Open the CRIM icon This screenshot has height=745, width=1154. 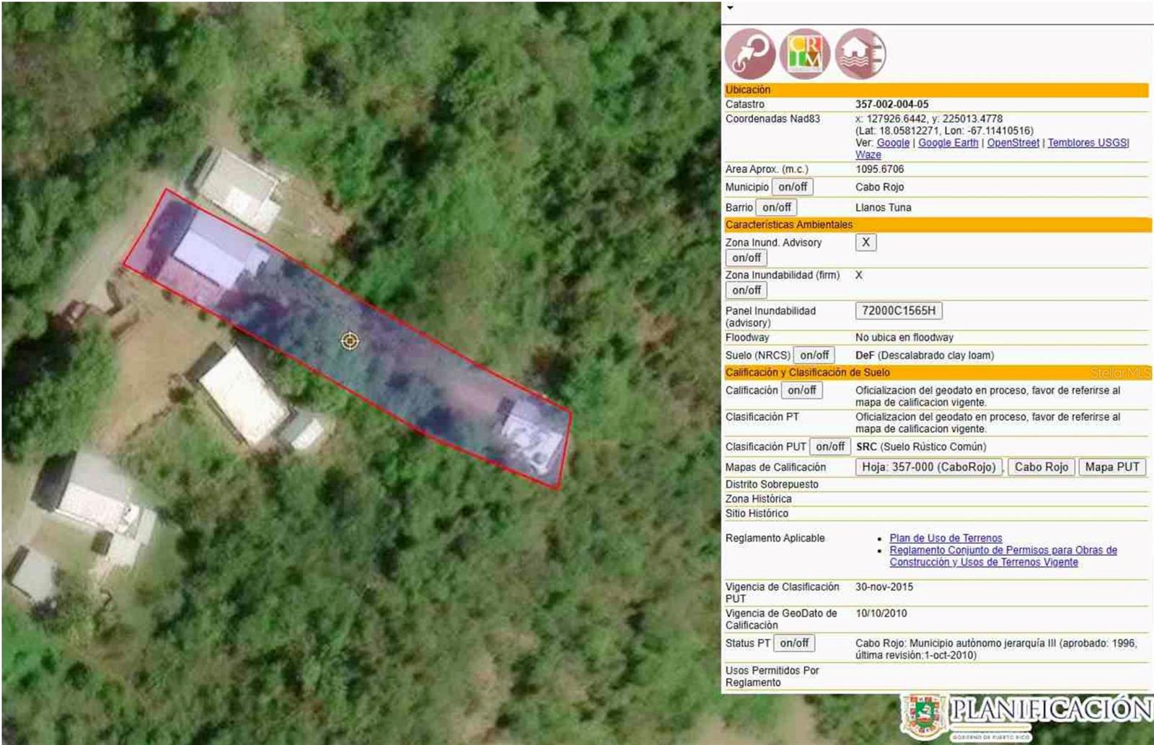pyautogui.click(x=805, y=54)
